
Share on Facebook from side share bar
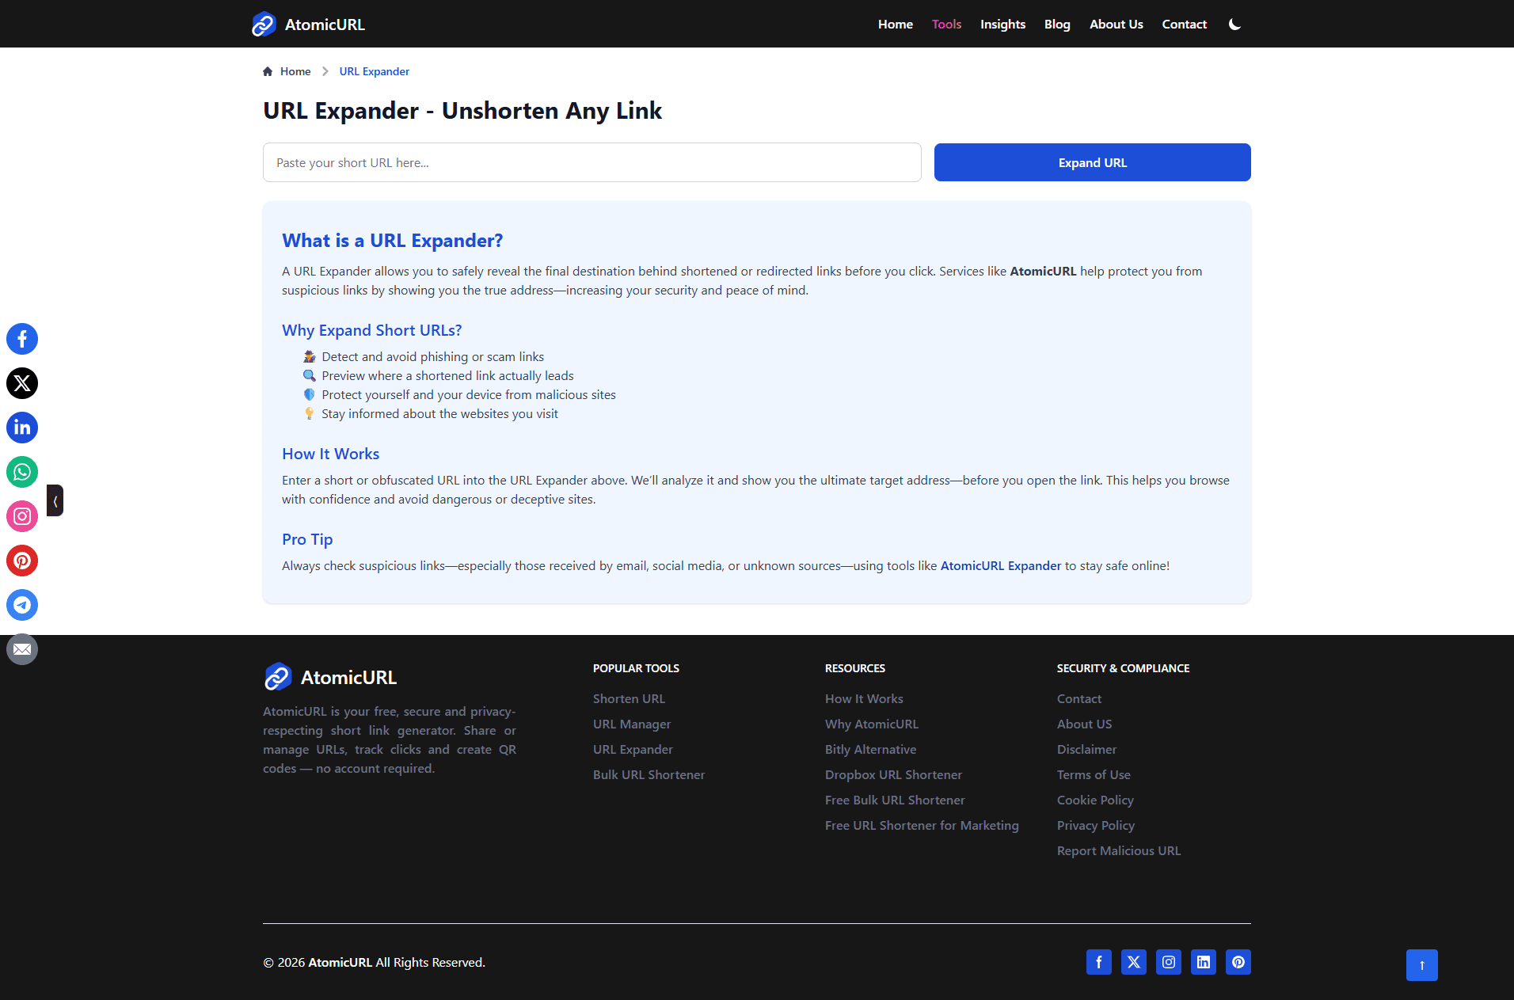pyautogui.click(x=22, y=339)
